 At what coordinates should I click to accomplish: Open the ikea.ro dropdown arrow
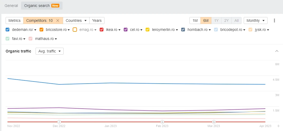click(119, 30)
